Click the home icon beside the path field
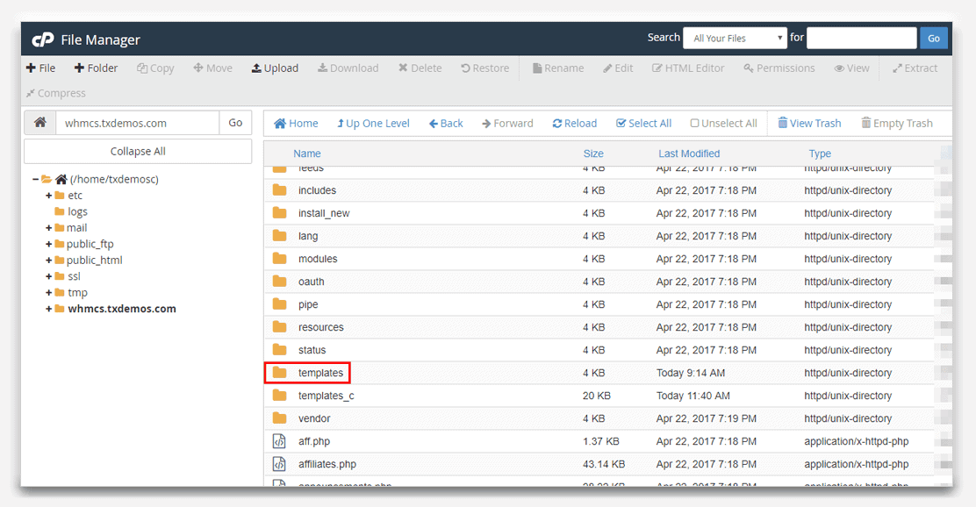This screenshot has height=507, width=976. pos(39,123)
